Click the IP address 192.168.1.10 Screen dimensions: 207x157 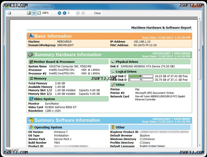click(142, 41)
